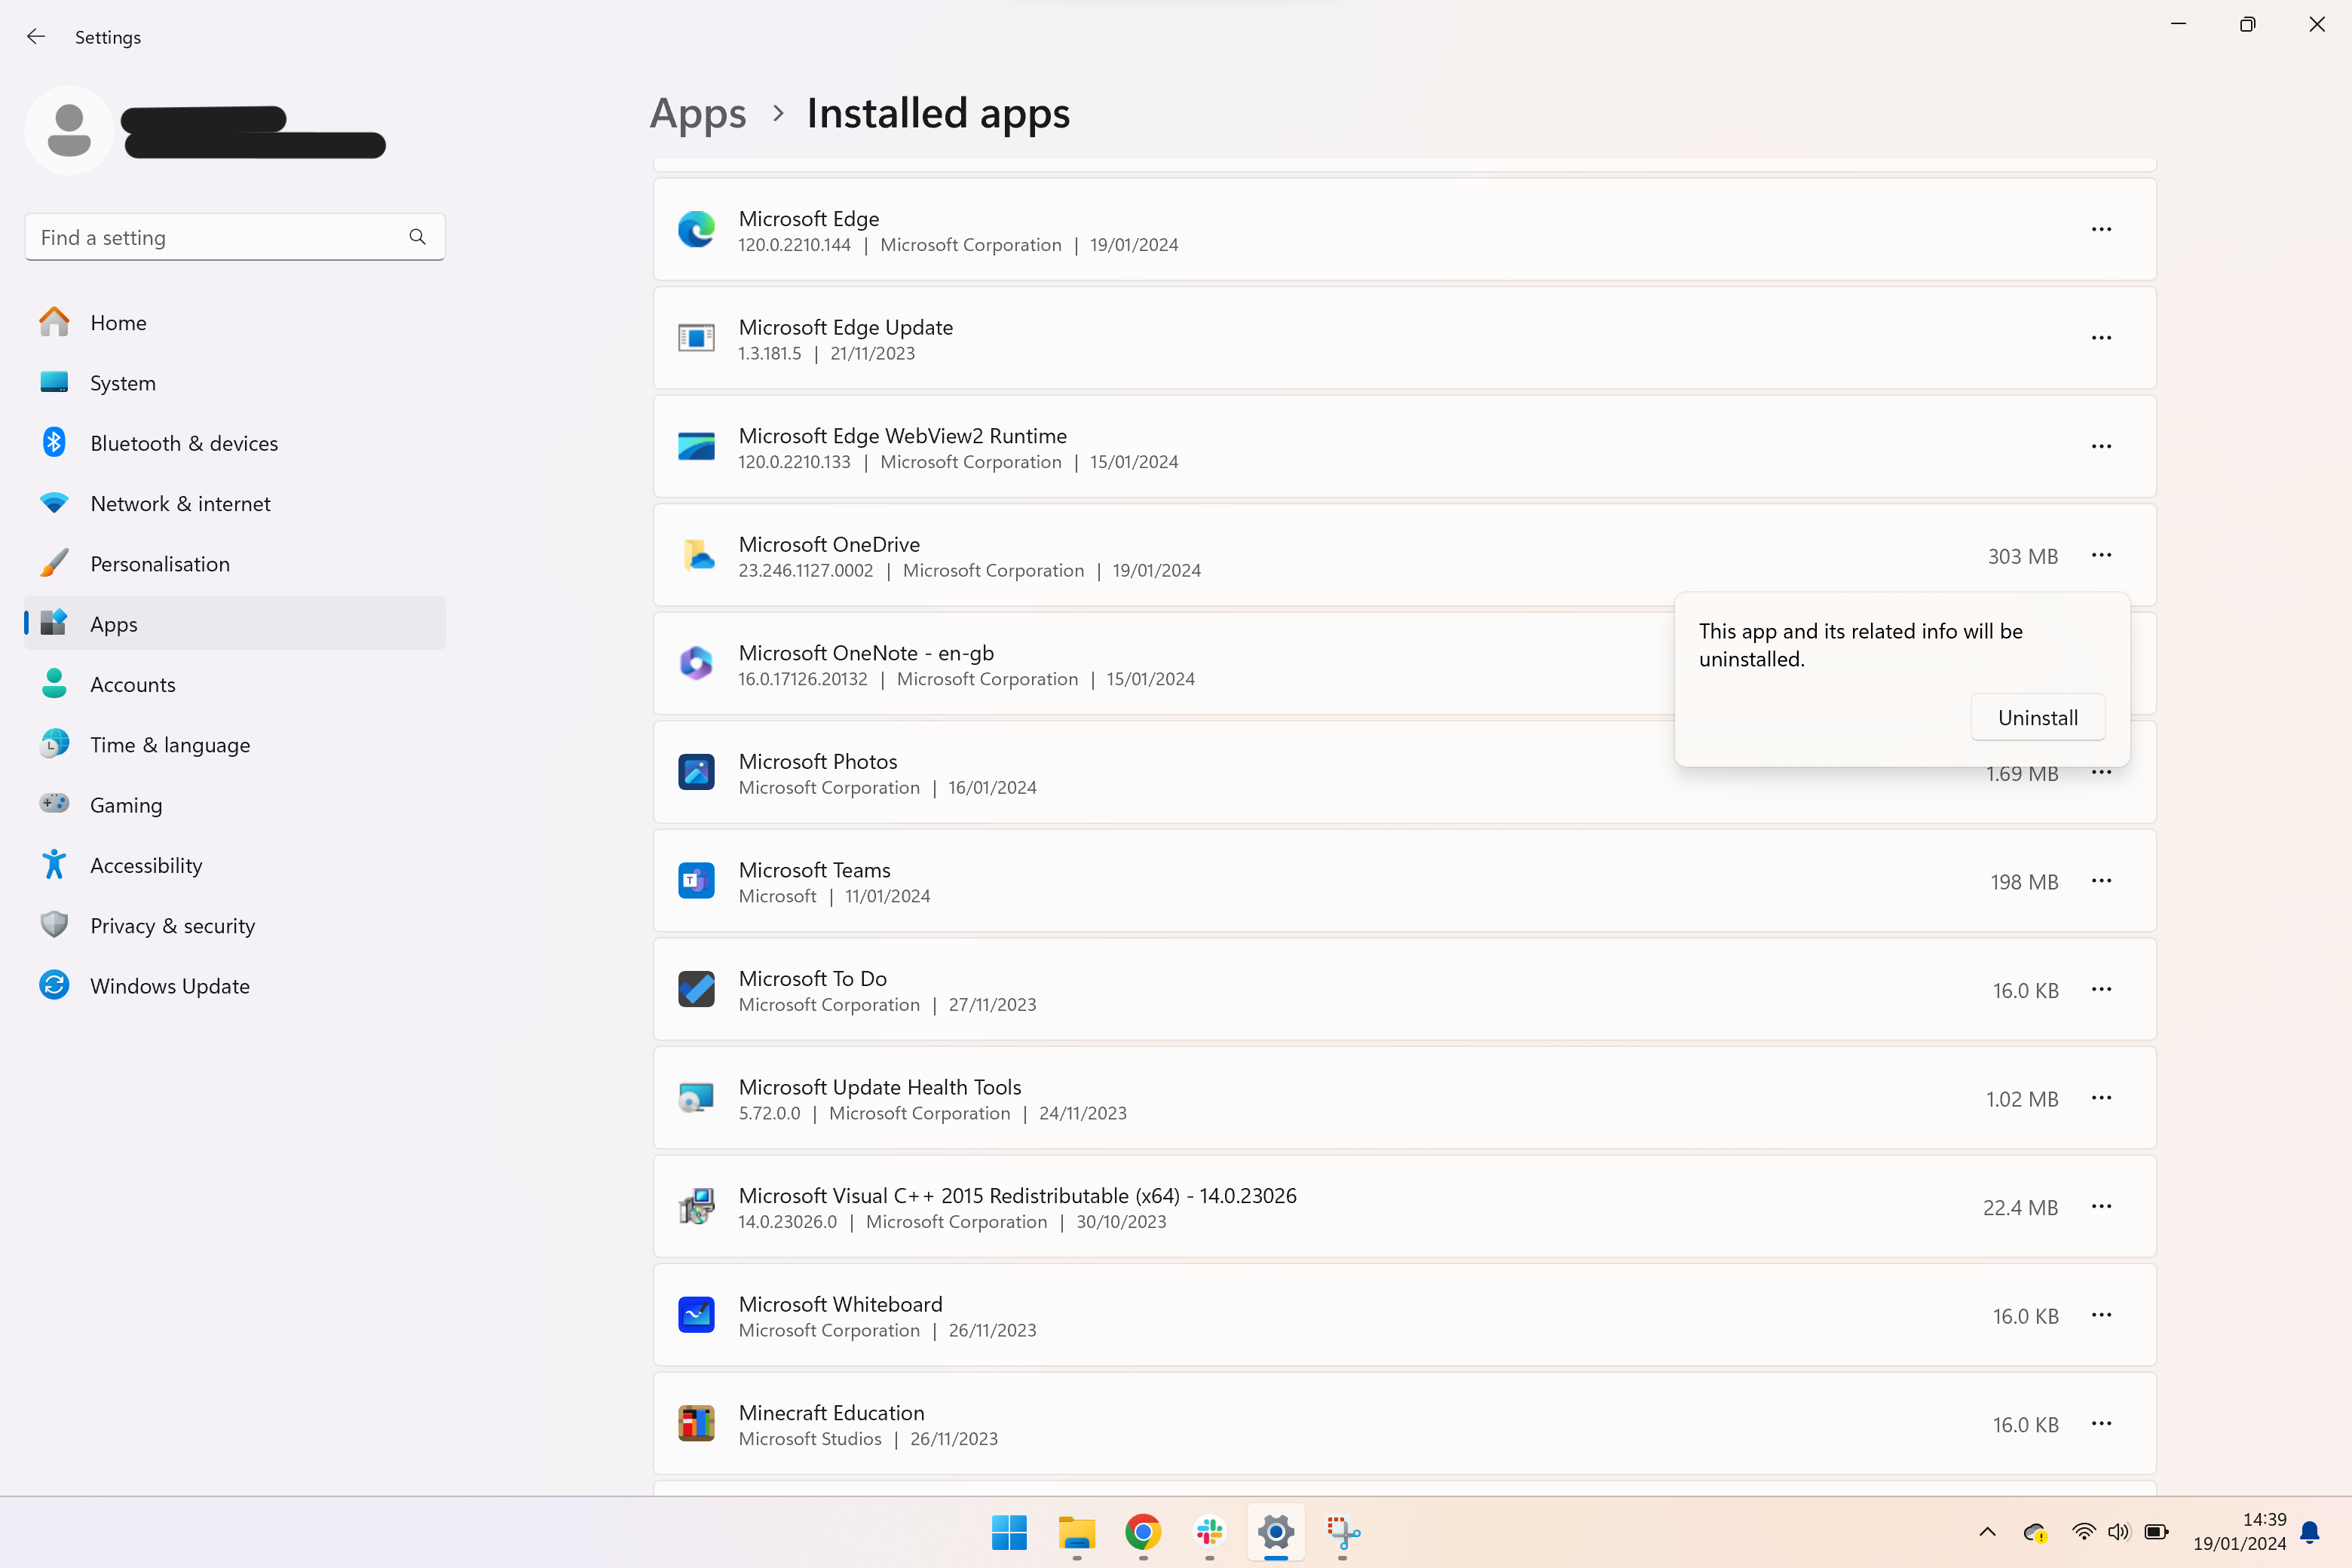The height and width of the screenshot is (1568, 2352).
Task: Open the notification bell
Action: click(2309, 1532)
